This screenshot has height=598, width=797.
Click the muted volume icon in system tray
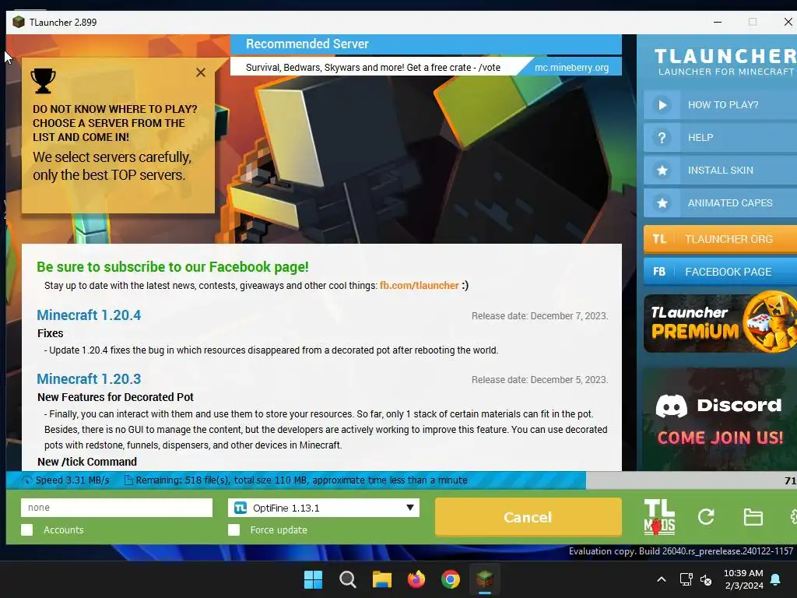[706, 579]
